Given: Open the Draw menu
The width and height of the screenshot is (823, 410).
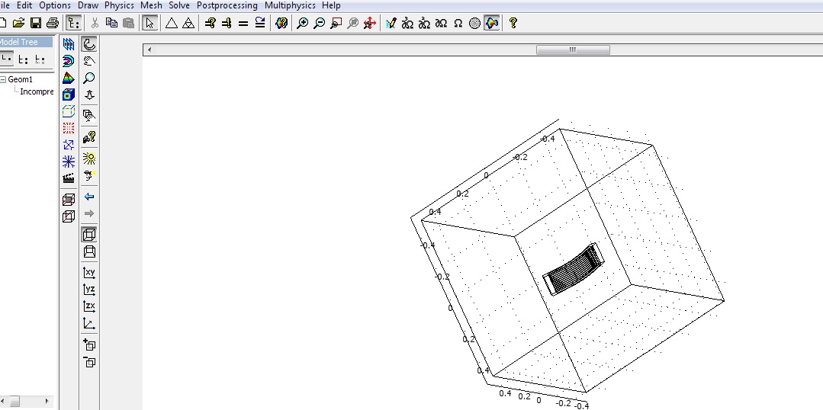Looking at the screenshot, I should pos(88,5).
